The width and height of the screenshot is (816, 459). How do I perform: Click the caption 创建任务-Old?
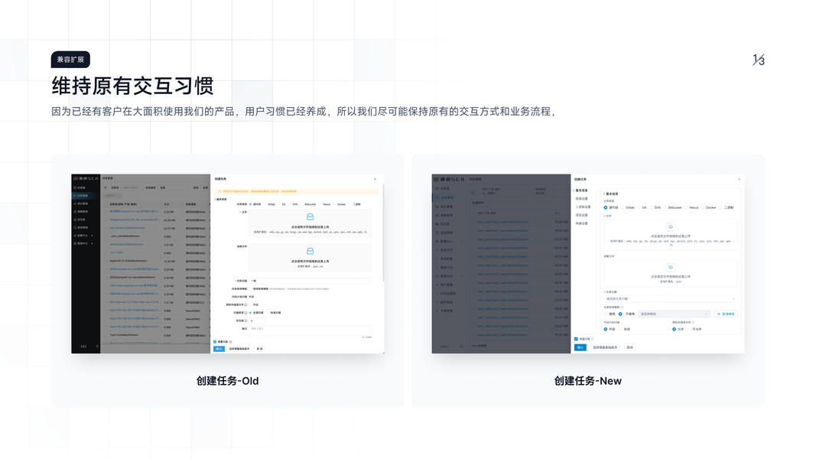(x=227, y=381)
